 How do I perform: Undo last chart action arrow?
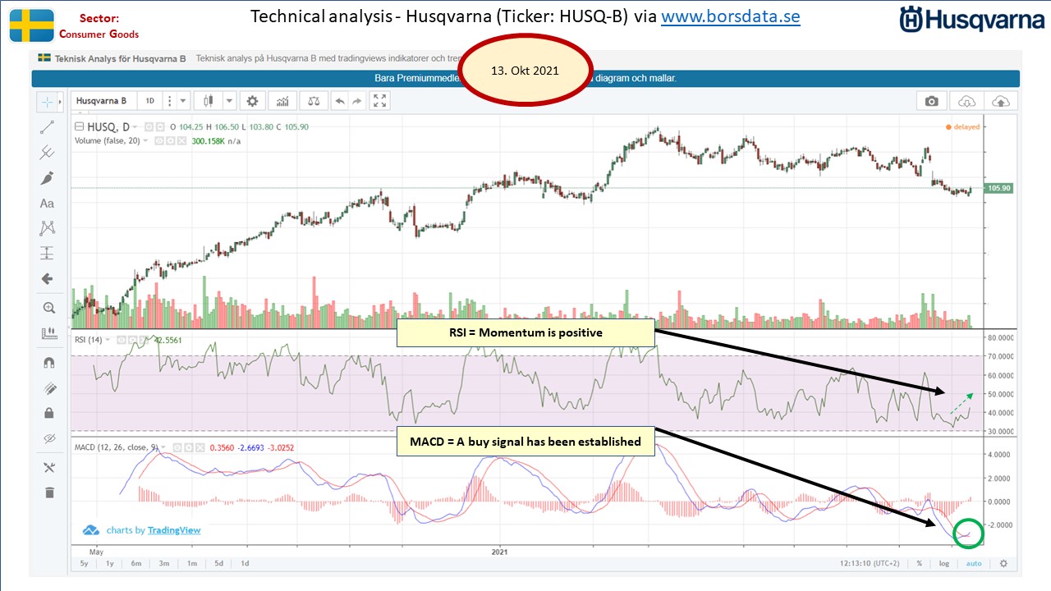(x=339, y=101)
